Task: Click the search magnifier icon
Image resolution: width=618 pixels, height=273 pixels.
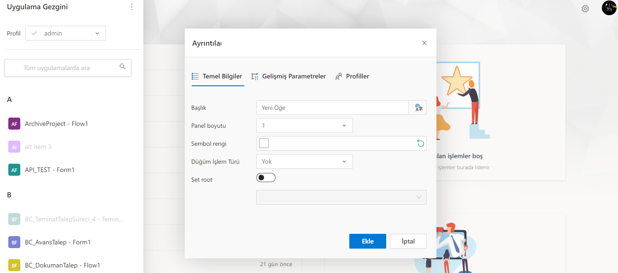Action: tap(123, 67)
